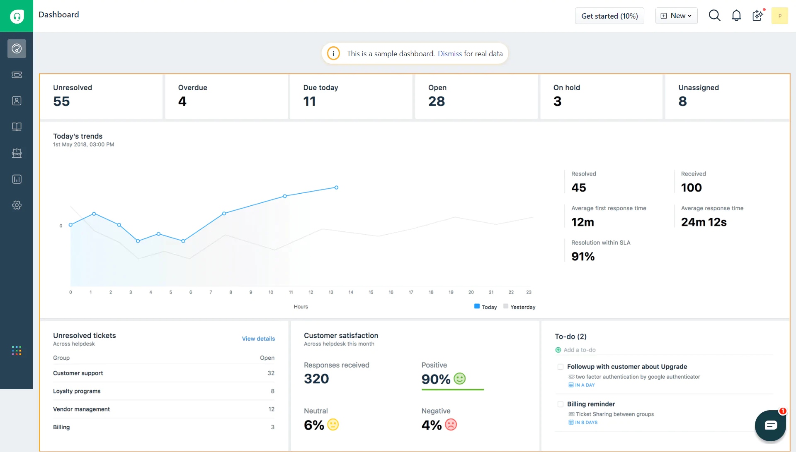Open the what's new sparkle icon
The width and height of the screenshot is (796, 452).
point(758,16)
